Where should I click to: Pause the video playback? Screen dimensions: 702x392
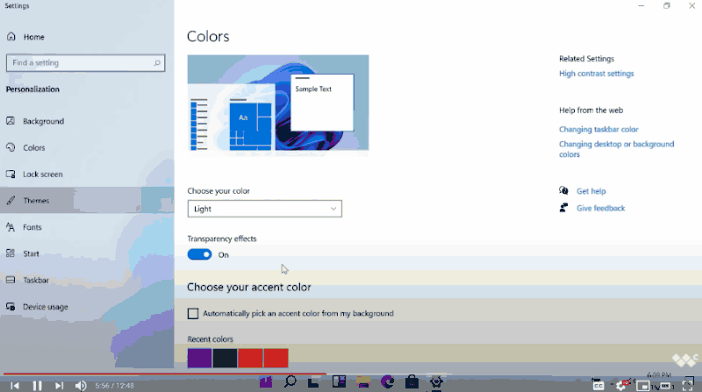click(37, 385)
